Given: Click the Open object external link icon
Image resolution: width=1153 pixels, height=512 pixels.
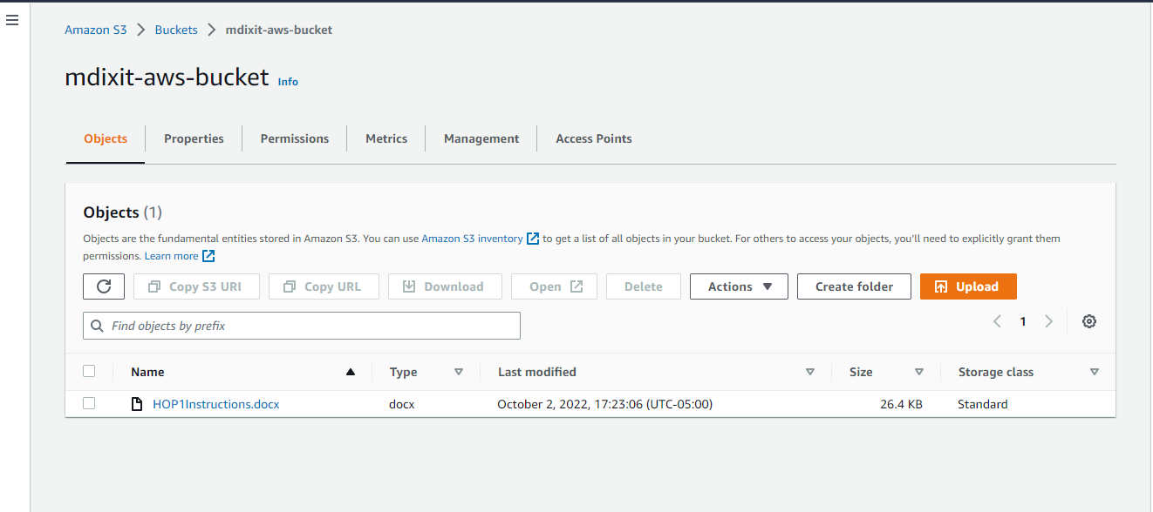Looking at the screenshot, I should (576, 286).
